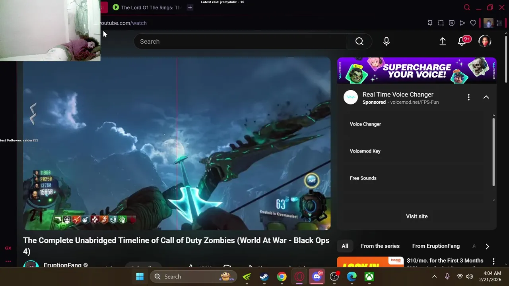Screen dimensions: 509x286
Task: Click the Free Sounds ad link
Action: pyautogui.click(x=363, y=178)
